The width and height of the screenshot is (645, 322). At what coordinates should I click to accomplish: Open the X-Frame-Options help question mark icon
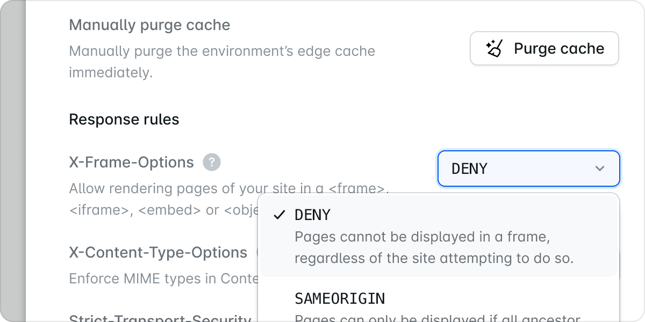click(x=212, y=162)
